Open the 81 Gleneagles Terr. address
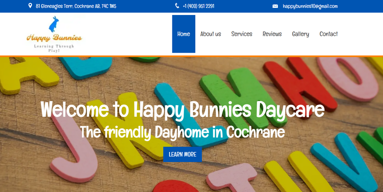 point(76,6)
